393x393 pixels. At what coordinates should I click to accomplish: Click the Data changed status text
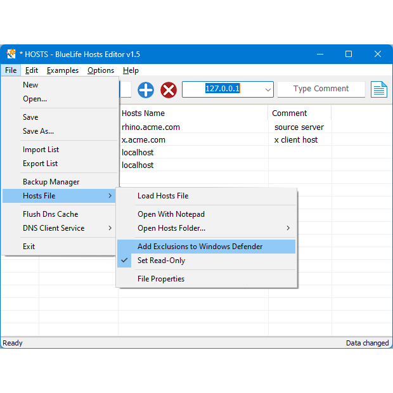click(367, 343)
